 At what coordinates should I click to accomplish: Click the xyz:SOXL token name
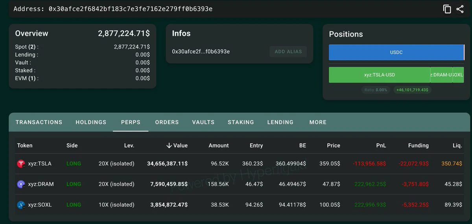pos(41,205)
